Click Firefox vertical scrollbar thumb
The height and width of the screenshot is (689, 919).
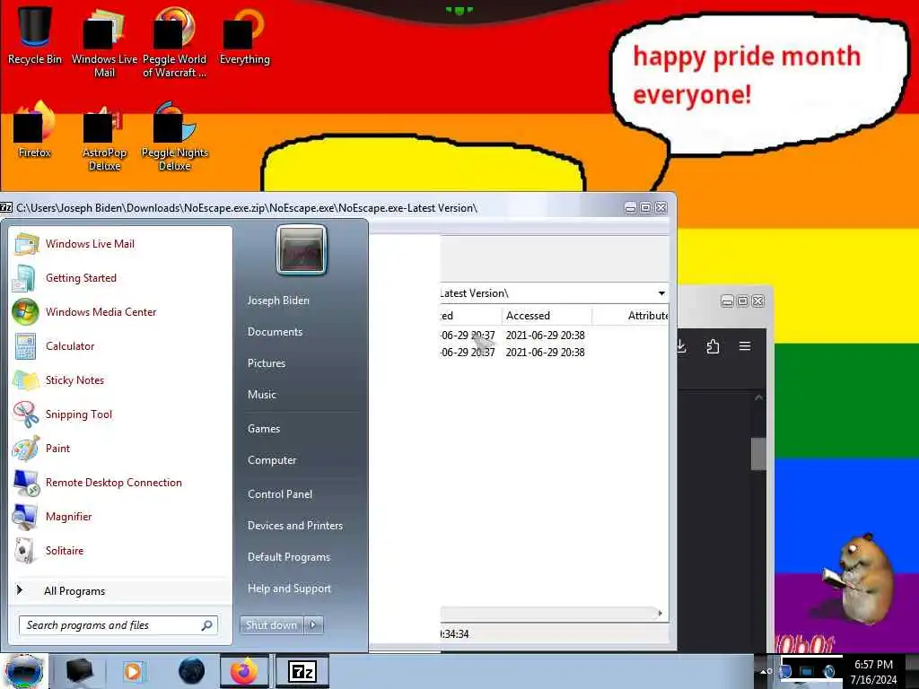click(x=758, y=453)
